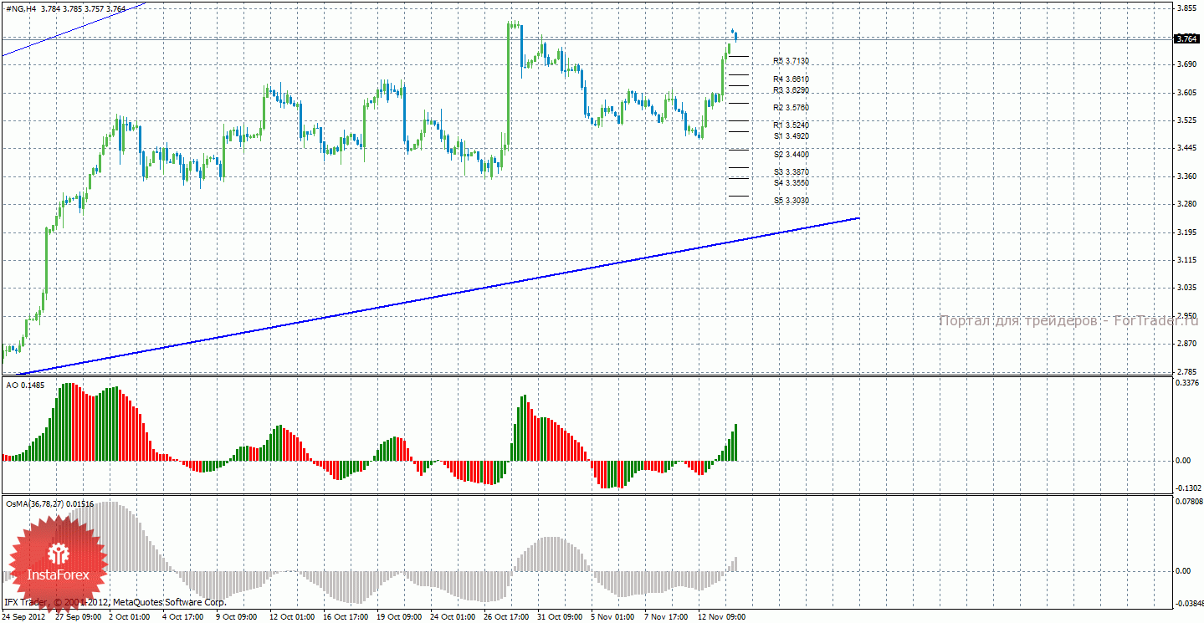The height and width of the screenshot is (623, 1204).
Task: Select the S5 3.3030 support label
Action: tap(791, 201)
